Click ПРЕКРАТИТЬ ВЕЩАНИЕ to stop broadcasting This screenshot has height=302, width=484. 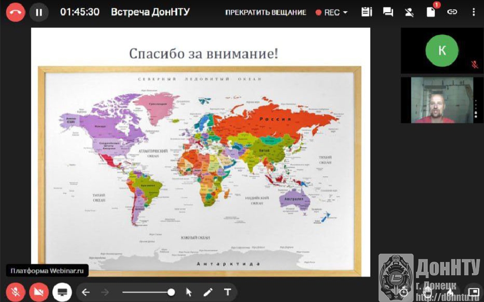pos(266,13)
